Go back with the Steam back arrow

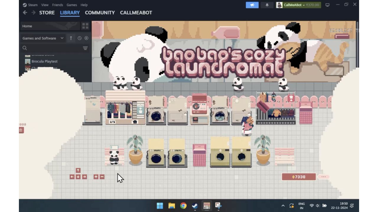tap(25, 13)
